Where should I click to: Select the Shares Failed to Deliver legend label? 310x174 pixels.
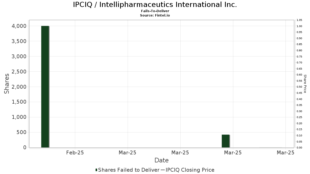pos(129,170)
